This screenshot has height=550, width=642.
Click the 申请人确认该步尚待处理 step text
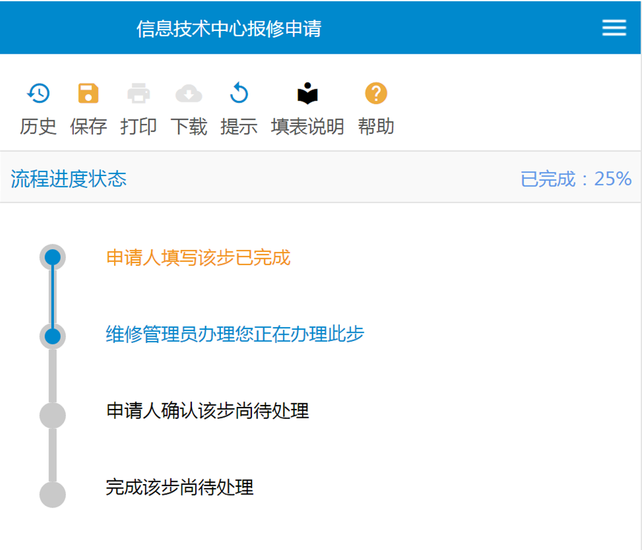207,411
